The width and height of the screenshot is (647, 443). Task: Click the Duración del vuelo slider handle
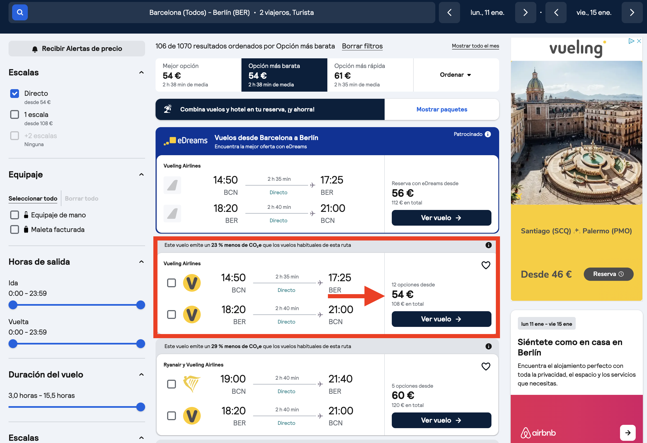[x=141, y=408]
